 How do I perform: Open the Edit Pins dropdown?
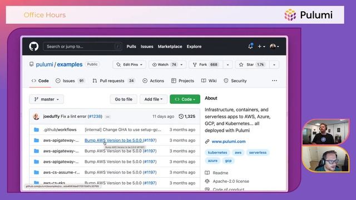click(129, 64)
